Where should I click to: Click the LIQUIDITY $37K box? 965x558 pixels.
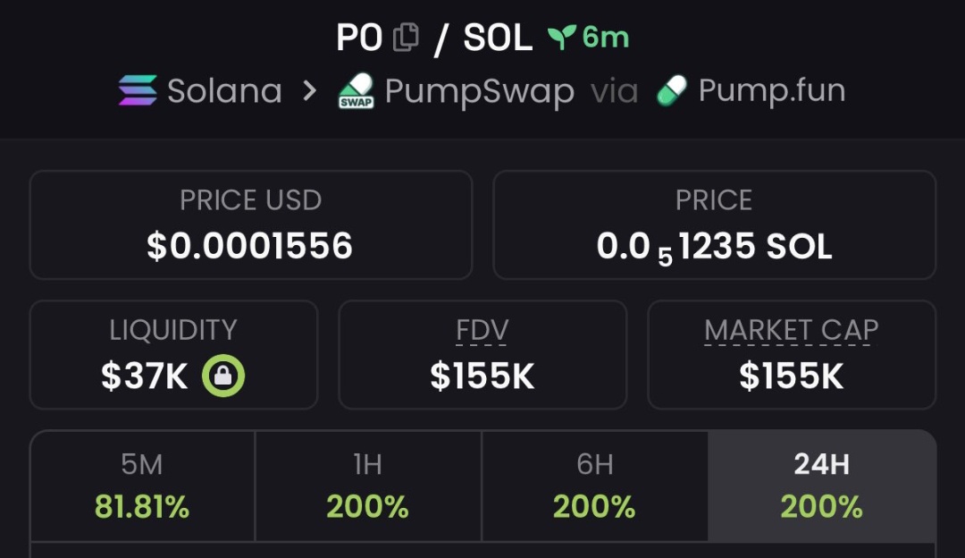[173, 355]
